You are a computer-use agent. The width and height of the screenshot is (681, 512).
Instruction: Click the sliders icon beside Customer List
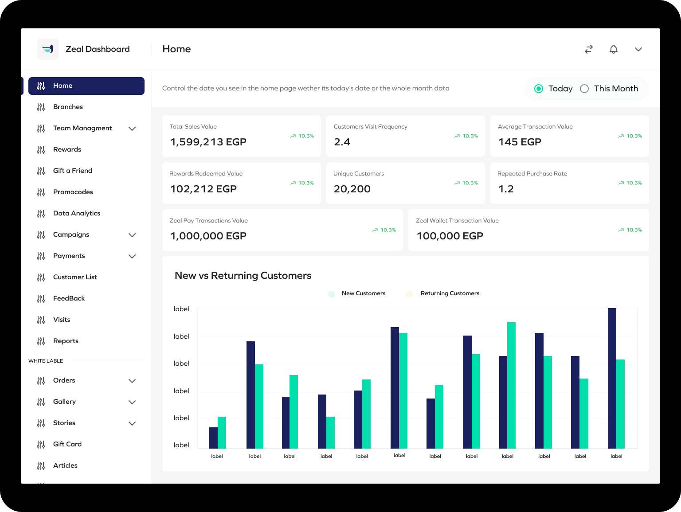click(41, 277)
